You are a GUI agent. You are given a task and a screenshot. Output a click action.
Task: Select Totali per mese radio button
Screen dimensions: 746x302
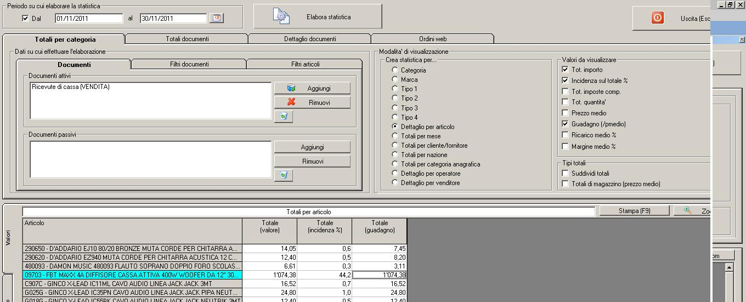point(395,136)
